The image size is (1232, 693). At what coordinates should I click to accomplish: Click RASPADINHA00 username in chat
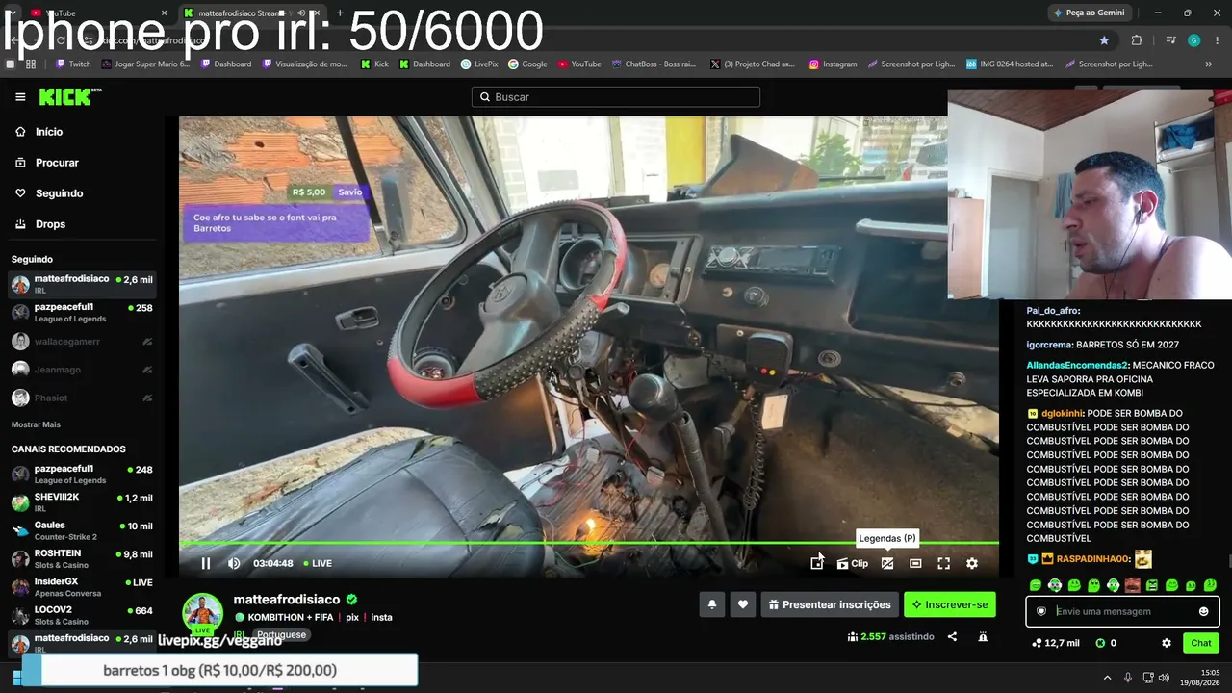(x=1093, y=559)
